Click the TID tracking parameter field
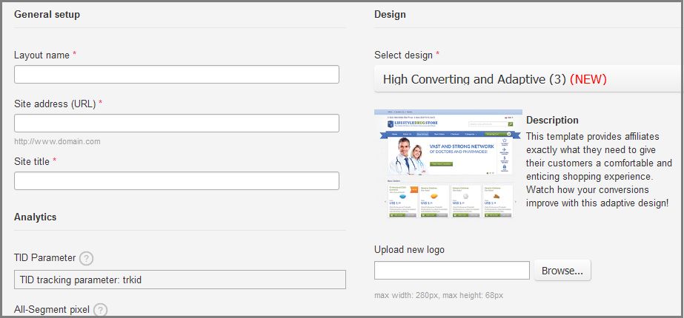 180,280
